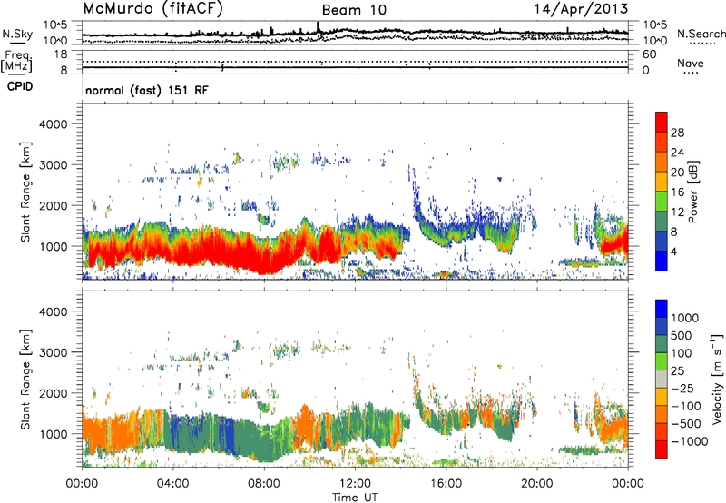The height and width of the screenshot is (503, 726).
Task: Click the '-500' value on Velocity colorbar
Action: click(x=686, y=424)
